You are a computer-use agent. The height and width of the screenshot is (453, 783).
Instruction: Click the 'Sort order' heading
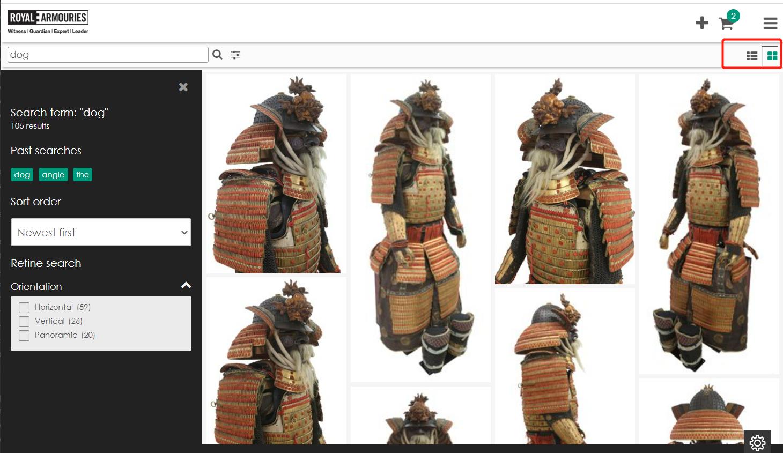click(x=36, y=202)
